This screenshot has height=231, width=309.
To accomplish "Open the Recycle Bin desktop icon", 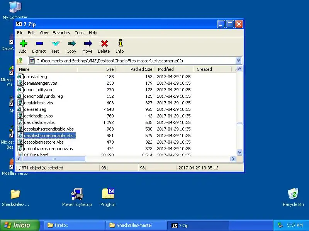I will pyautogui.click(x=293, y=194).
